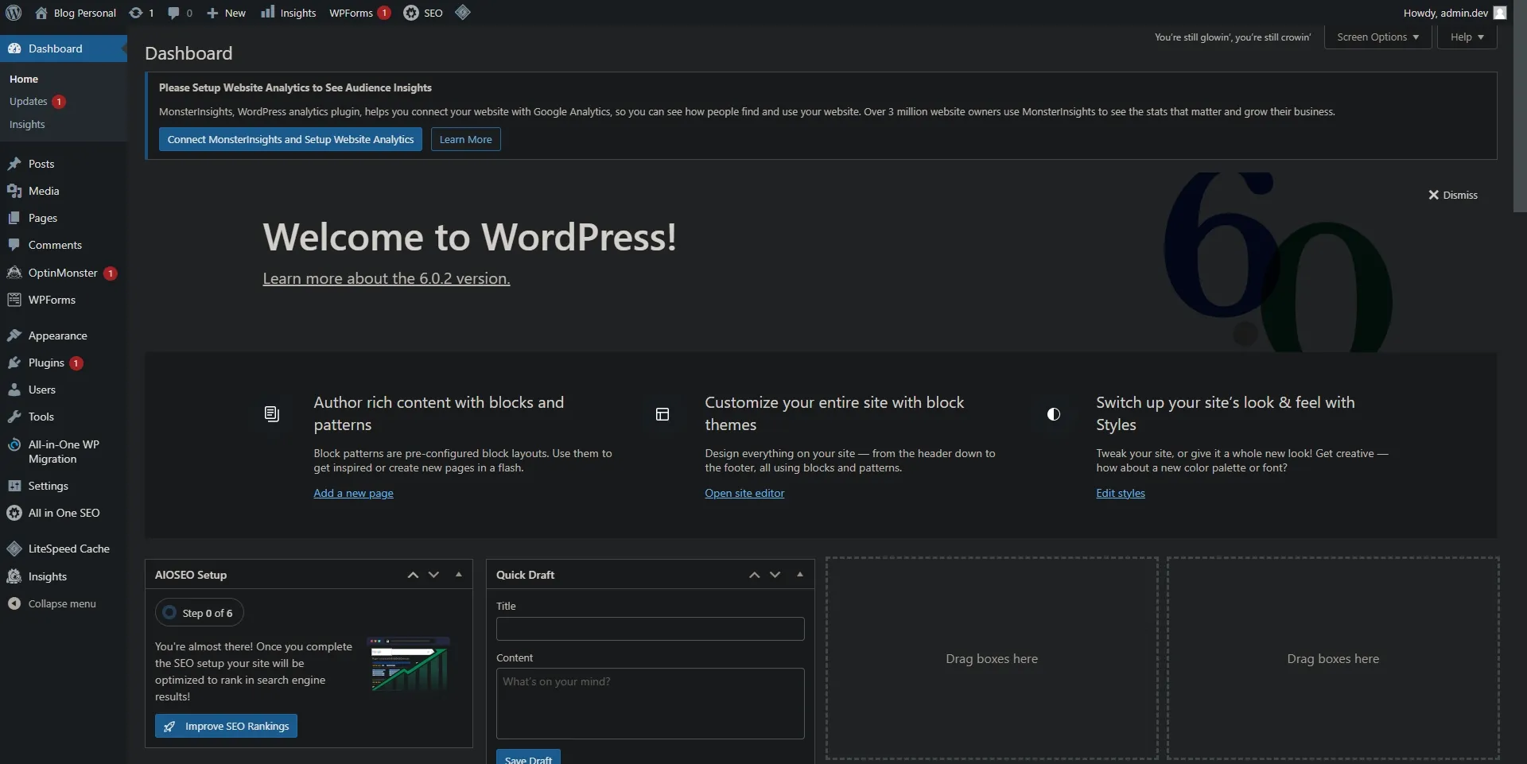
Task: Click the WPForms icon in sidebar
Action: (x=14, y=300)
